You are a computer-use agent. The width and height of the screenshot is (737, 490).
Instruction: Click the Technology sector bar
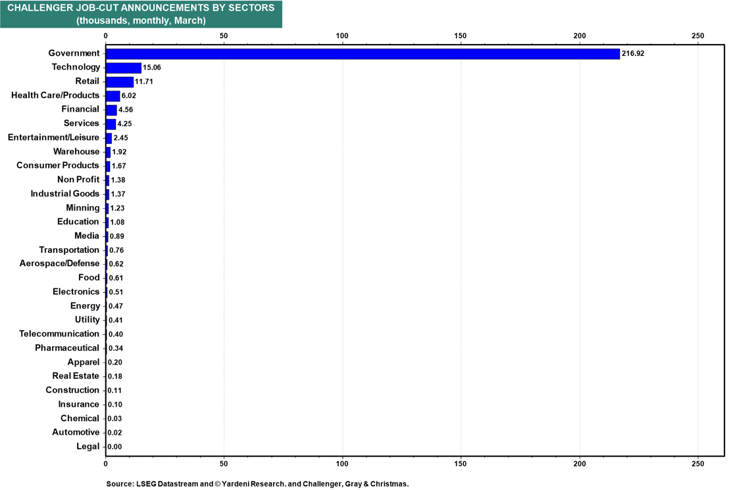coord(123,68)
